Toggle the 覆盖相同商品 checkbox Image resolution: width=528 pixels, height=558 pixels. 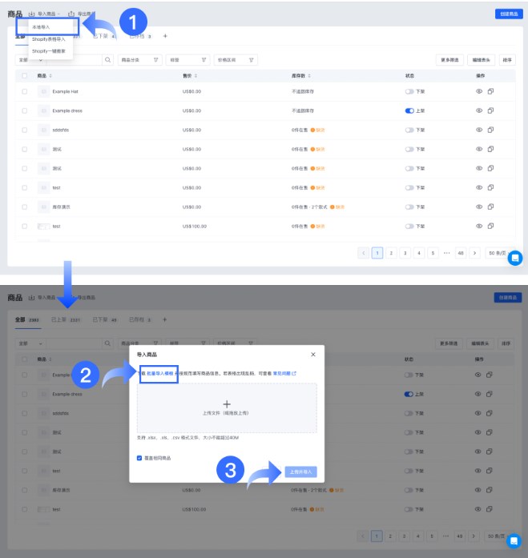(139, 458)
